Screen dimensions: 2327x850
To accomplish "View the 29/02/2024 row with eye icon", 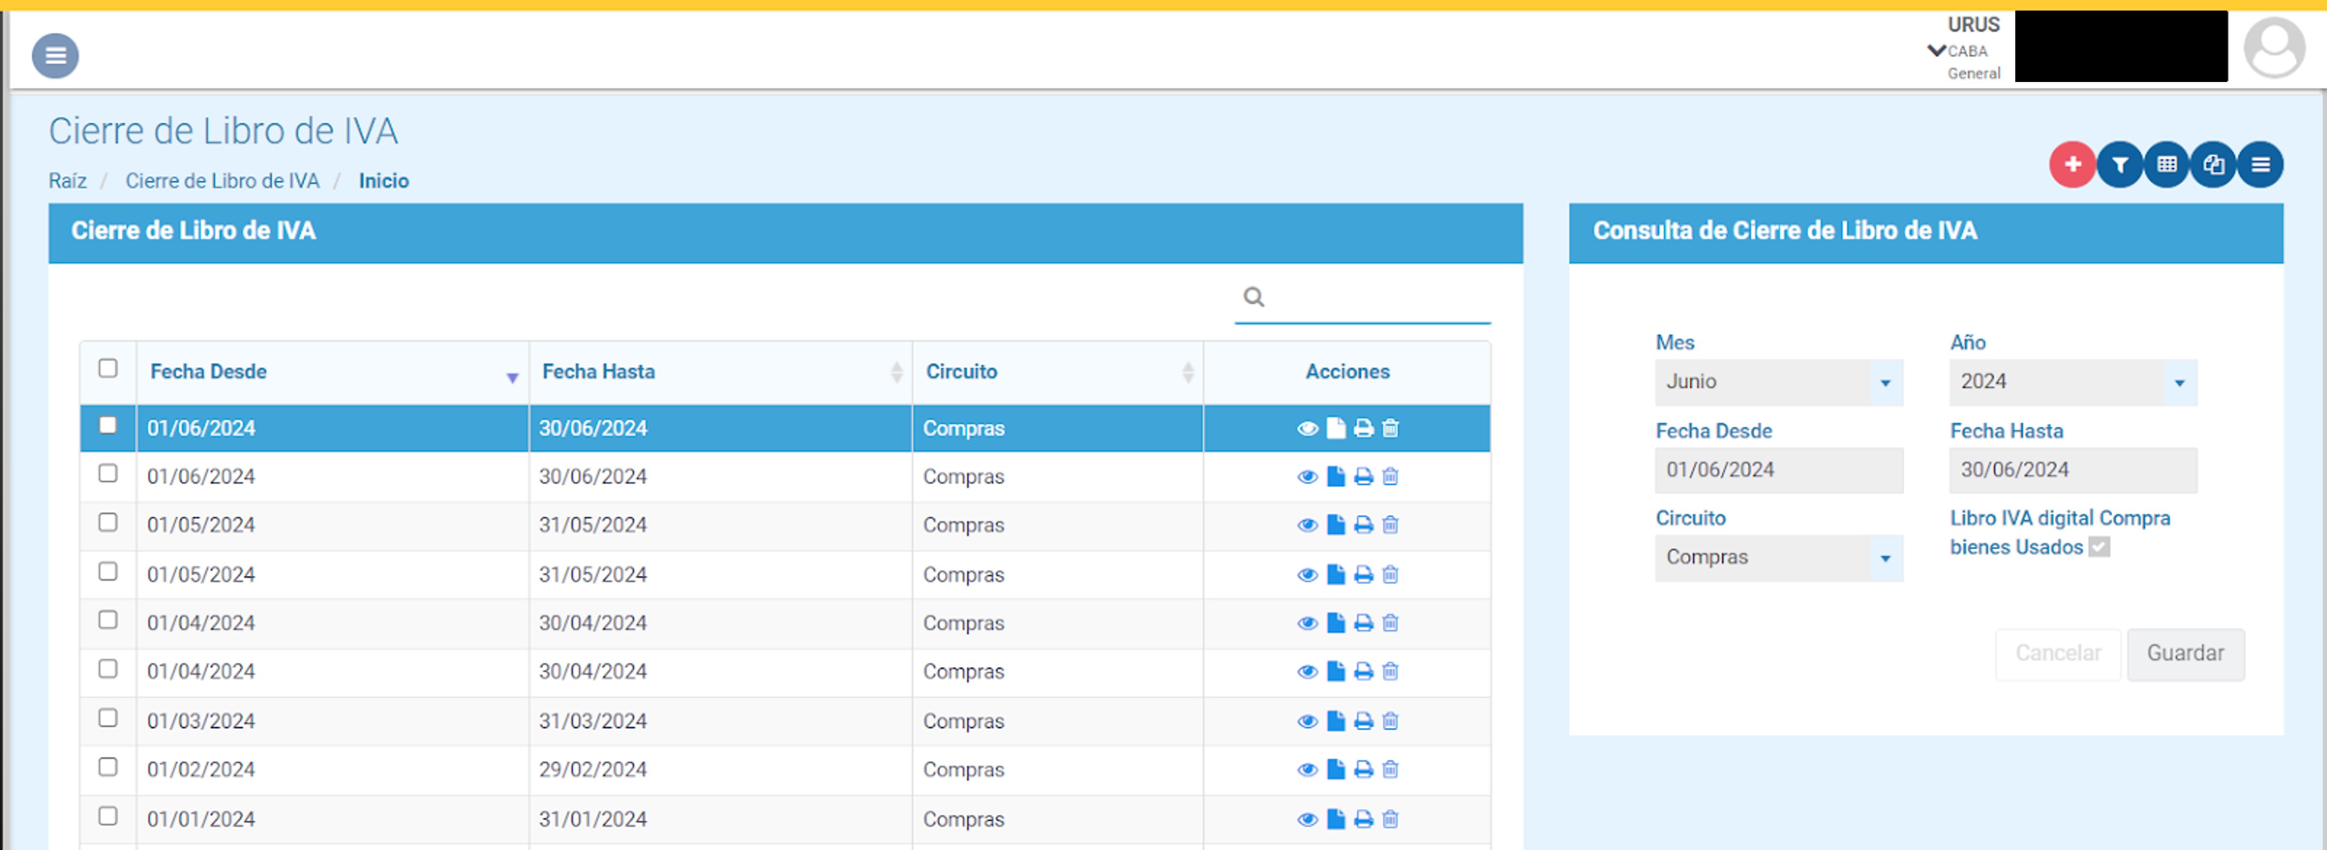I will [1306, 770].
